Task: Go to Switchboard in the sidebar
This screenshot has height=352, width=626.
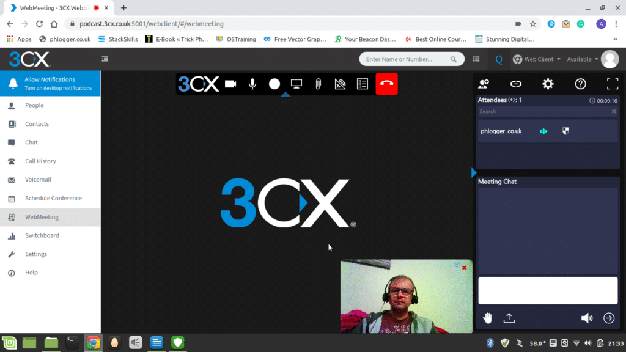Action: [42, 235]
